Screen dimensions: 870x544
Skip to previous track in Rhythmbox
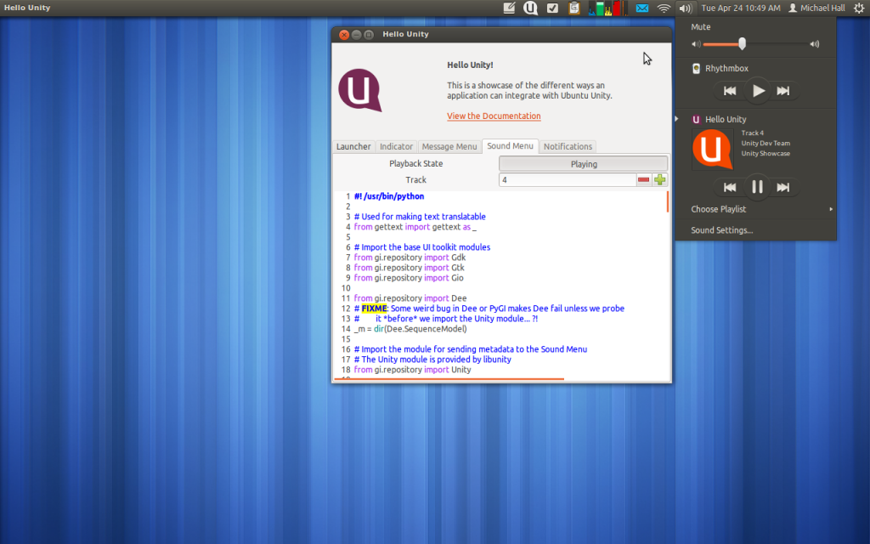tap(730, 91)
